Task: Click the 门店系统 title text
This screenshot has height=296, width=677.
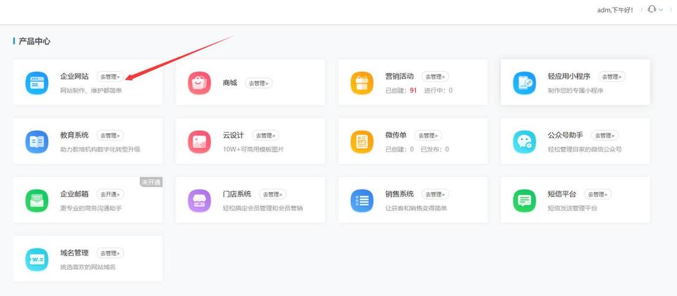Action: coord(237,194)
